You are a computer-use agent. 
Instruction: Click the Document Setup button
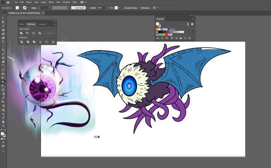tap(131, 8)
